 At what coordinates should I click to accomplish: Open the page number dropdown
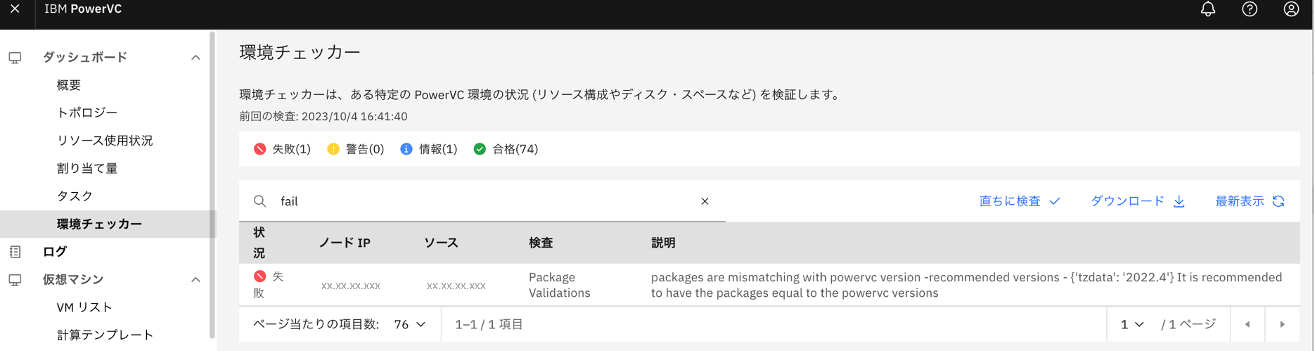click(x=1132, y=324)
